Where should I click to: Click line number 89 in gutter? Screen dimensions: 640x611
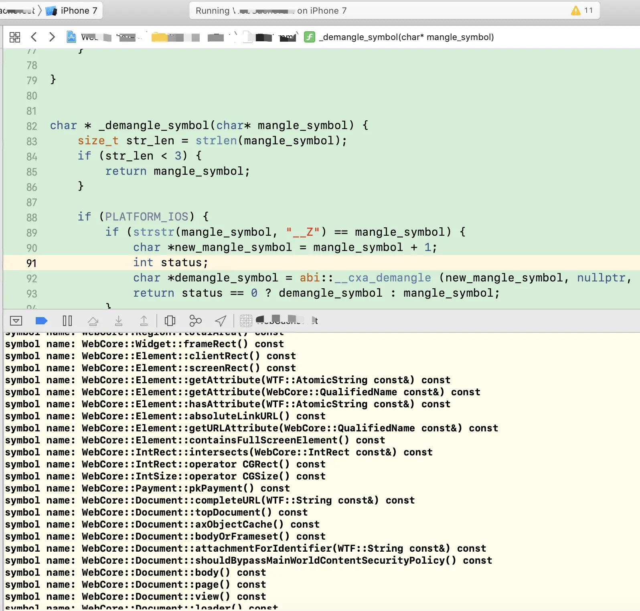[x=32, y=233]
